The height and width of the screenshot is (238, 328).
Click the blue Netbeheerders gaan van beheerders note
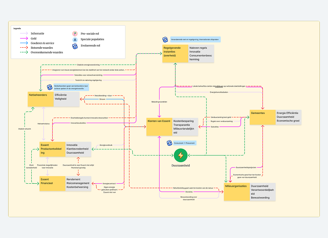[x=71, y=87]
